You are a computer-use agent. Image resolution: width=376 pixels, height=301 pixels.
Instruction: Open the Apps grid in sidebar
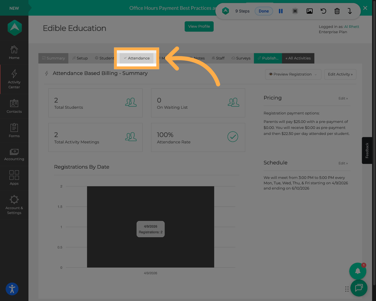14,178
